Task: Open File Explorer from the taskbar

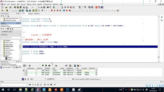Action: click(x=20, y=89)
